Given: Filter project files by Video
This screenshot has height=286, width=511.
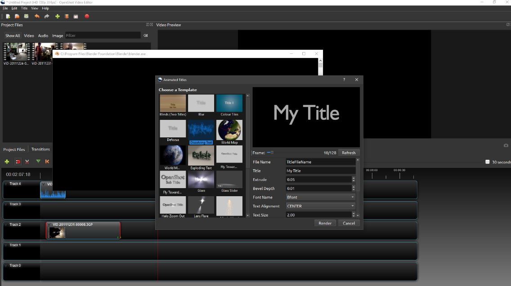Looking at the screenshot, I should 29,36.
